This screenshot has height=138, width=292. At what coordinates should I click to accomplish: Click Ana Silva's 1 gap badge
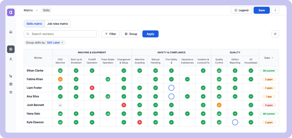269,97
